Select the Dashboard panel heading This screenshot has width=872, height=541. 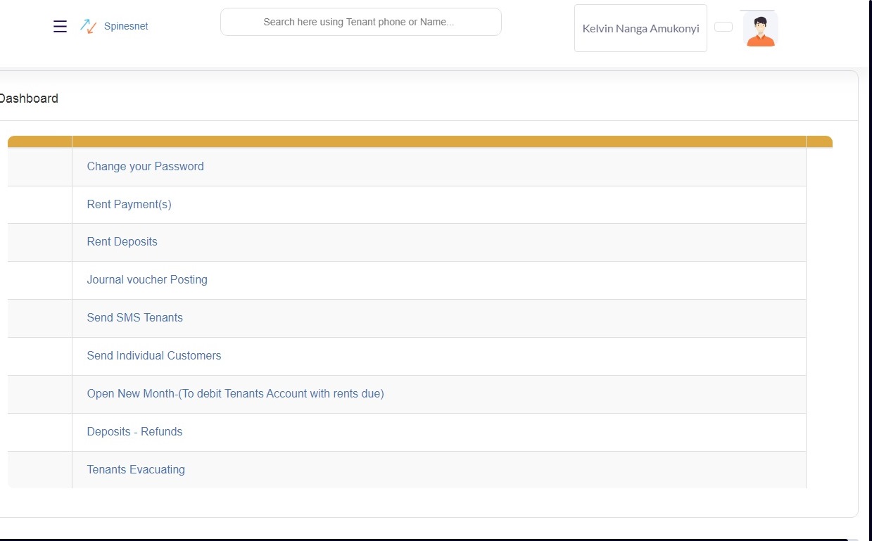coord(28,98)
